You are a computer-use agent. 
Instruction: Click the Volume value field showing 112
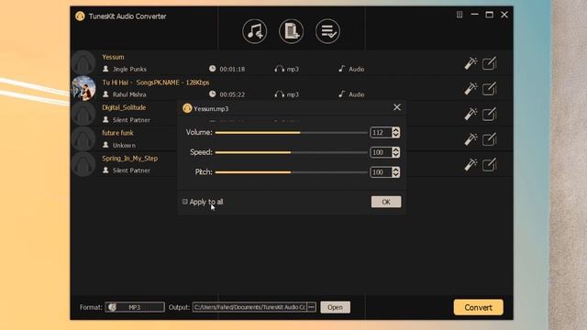point(381,132)
